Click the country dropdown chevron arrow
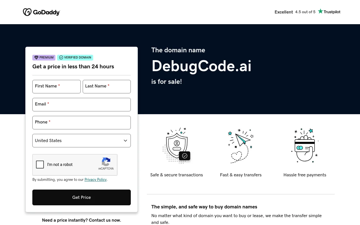360x225 pixels. point(125,141)
